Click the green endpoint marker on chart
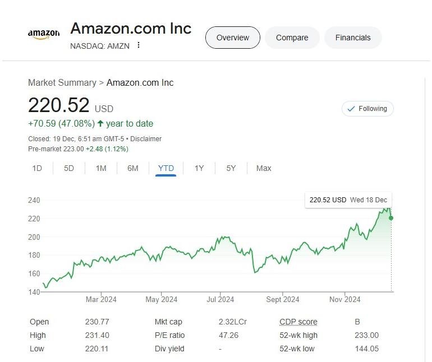The height and width of the screenshot is (362, 432). (x=391, y=218)
